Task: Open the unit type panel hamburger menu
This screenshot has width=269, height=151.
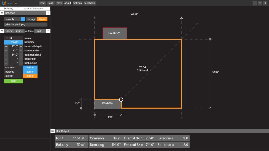Action: [2, 31]
